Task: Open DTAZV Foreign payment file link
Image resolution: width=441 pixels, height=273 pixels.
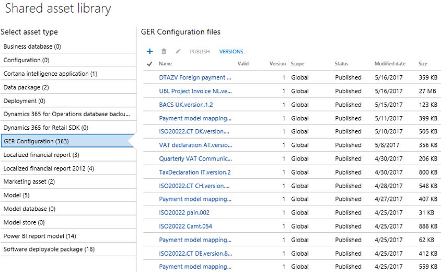Action: [195, 77]
